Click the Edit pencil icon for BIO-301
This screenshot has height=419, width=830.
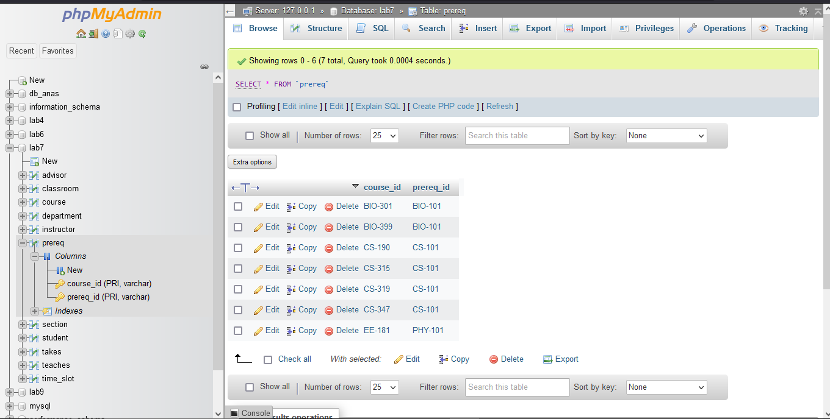[x=257, y=206]
